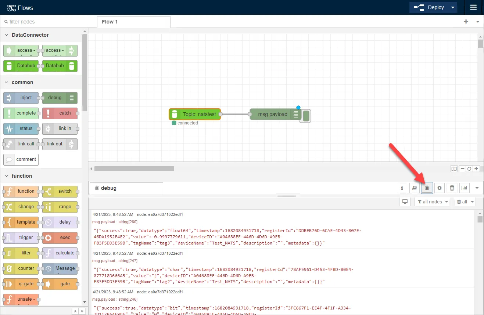Click the canvas horizontal scrollbar thumb
Screen dimensions: 484x315
coord(134,169)
